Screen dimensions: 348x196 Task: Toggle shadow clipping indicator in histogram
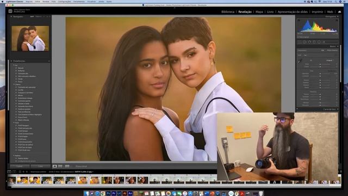click(299, 20)
